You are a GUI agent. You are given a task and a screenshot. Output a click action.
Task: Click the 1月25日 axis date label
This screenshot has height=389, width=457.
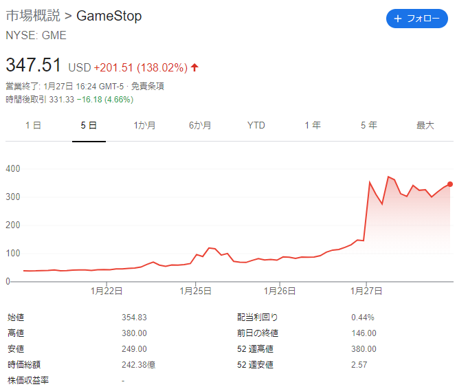pyautogui.click(x=196, y=291)
